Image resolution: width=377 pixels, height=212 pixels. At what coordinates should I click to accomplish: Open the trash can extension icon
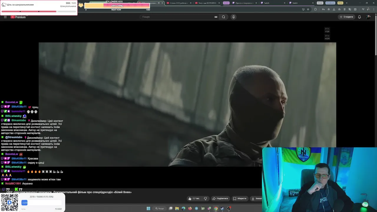pyautogui.click(x=344, y=9)
